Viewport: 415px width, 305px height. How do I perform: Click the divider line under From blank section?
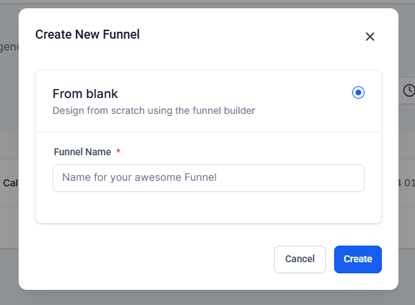click(208, 132)
